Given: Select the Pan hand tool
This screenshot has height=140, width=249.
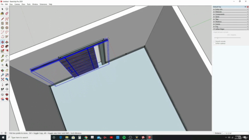Looking at the screenshot, I should [7, 70].
